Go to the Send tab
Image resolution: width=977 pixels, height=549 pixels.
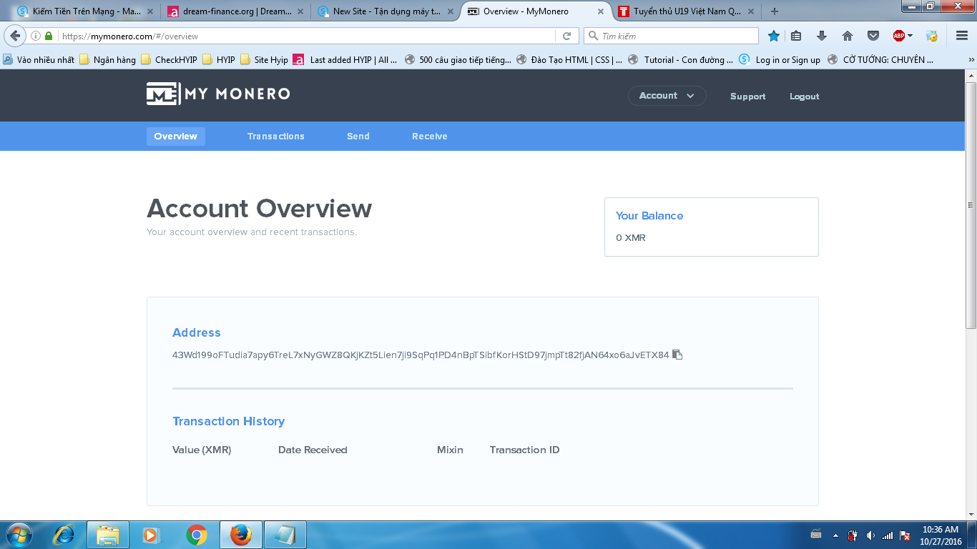[x=358, y=137]
